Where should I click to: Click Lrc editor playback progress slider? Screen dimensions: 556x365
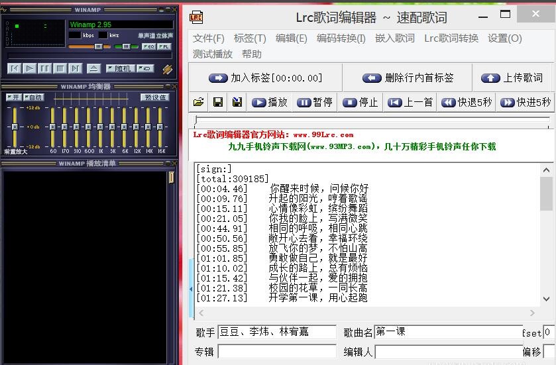(x=372, y=121)
